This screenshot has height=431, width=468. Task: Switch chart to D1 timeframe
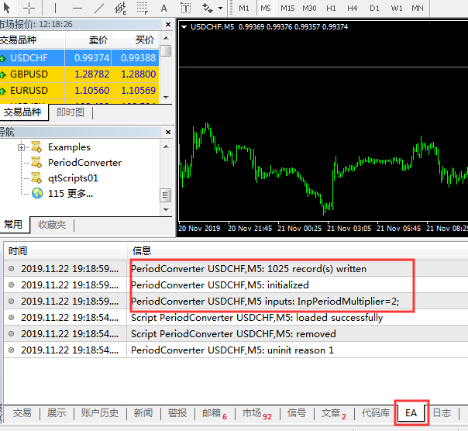tap(374, 8)
